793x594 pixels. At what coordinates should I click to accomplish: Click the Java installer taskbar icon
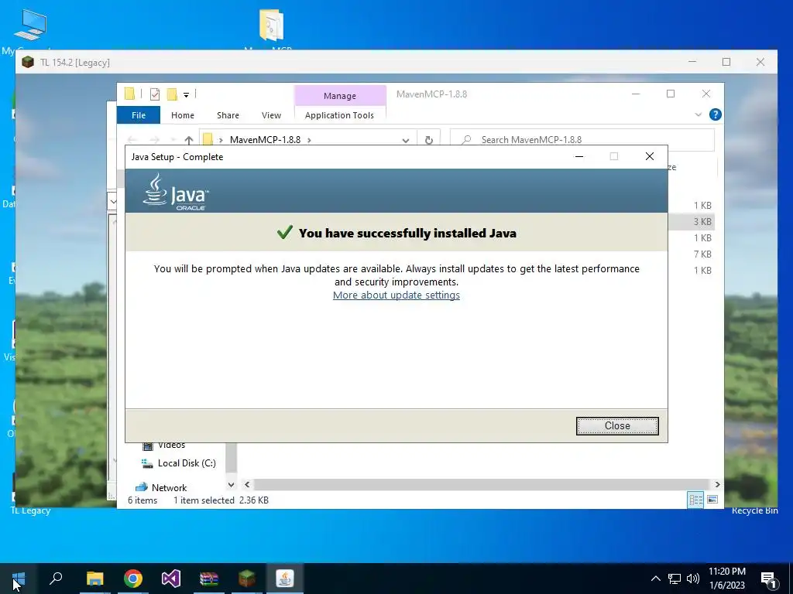click(285, 579)
